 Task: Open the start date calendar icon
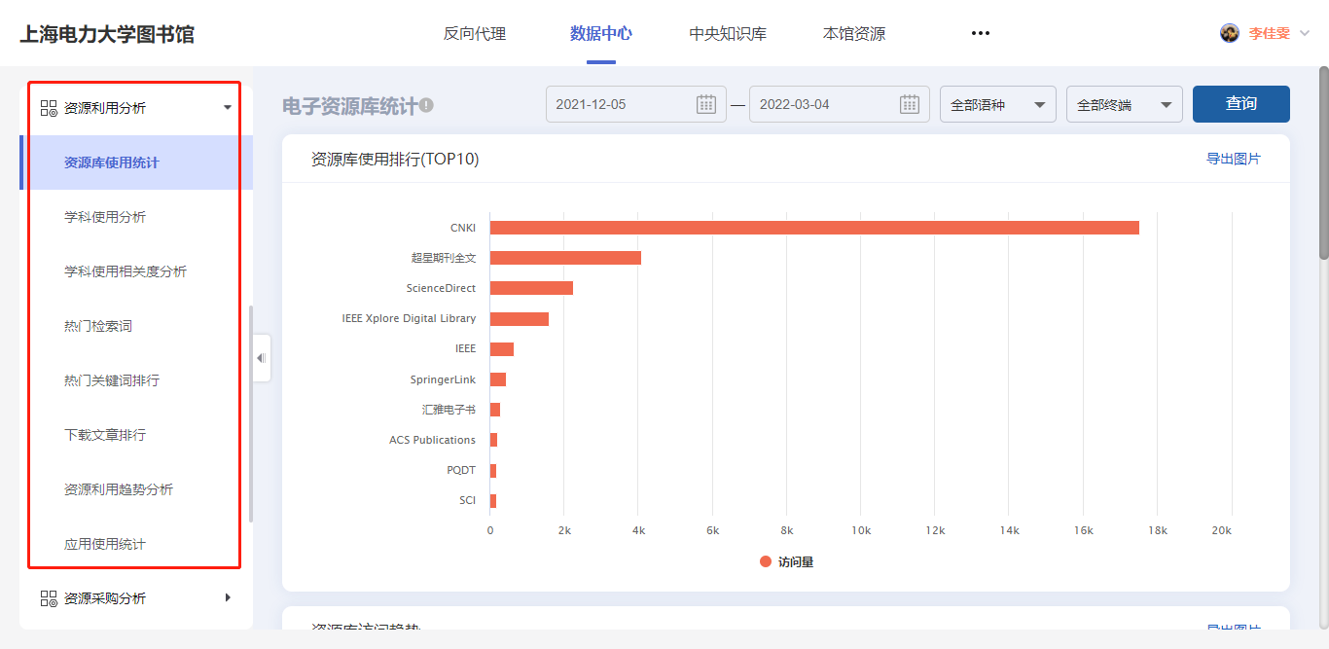click(706, 104)
